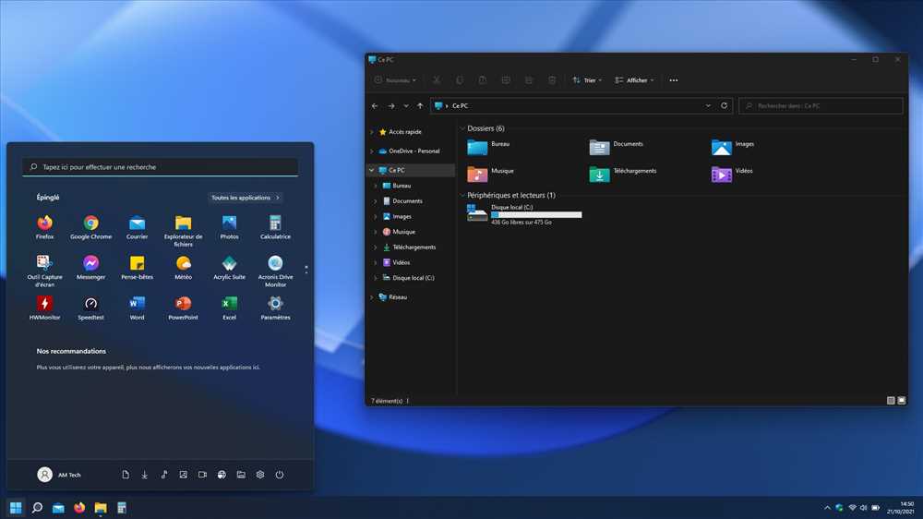Select the Documents folder in Dossiers

click(x=617, y=146)
